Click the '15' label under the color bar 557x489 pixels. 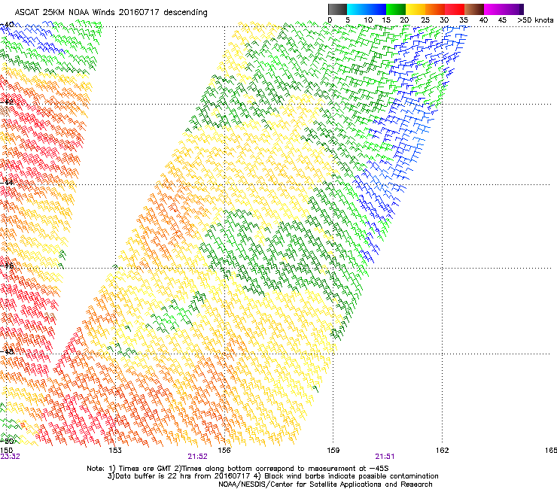click(x=386, y=20)
